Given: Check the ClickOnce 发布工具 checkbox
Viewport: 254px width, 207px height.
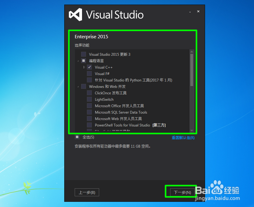Looking at the screenshot, I should [x=89, y=93].
